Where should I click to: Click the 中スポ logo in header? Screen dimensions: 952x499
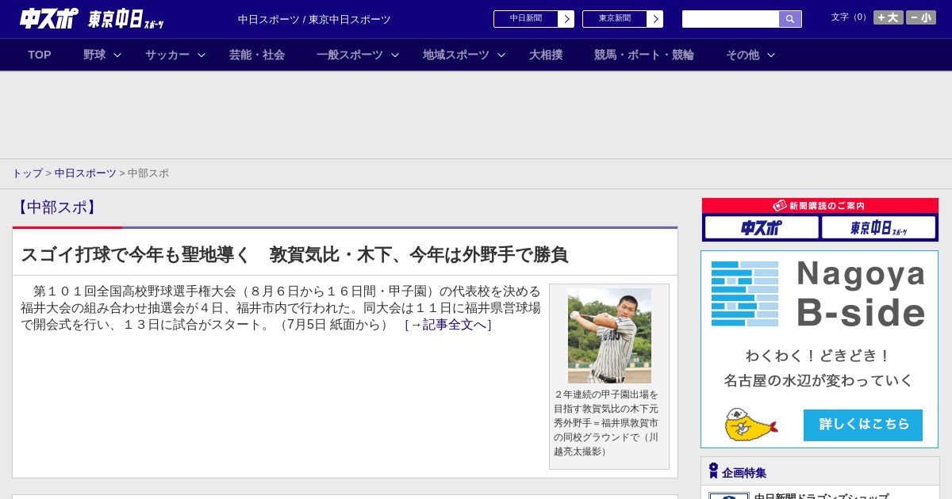48,18
